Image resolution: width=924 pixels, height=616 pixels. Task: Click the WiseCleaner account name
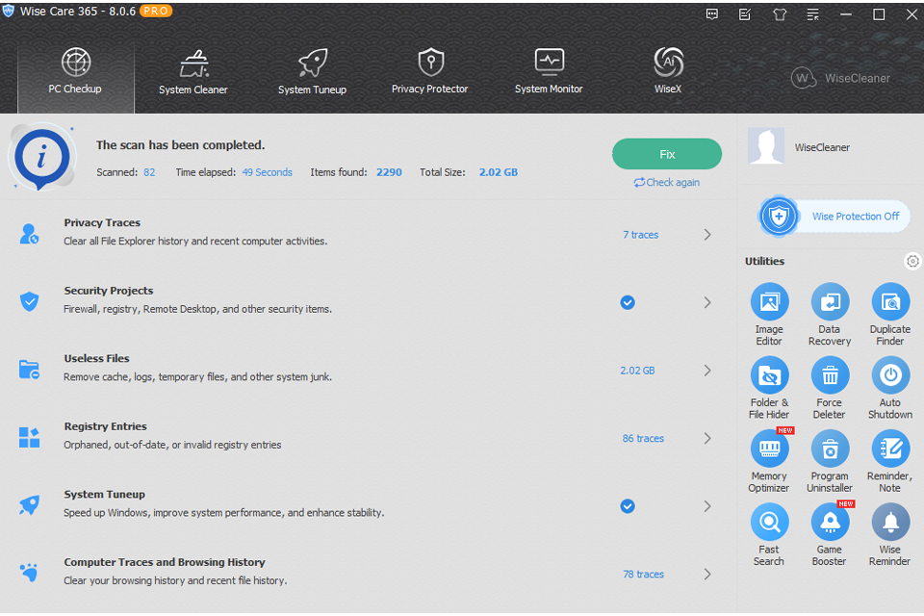point(822,147)
